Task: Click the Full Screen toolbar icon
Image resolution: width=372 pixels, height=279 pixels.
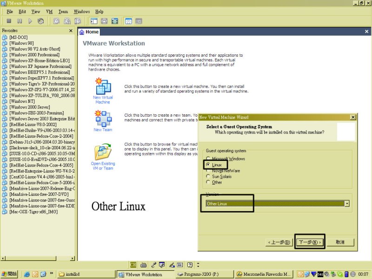Action: tap(115, 21)
